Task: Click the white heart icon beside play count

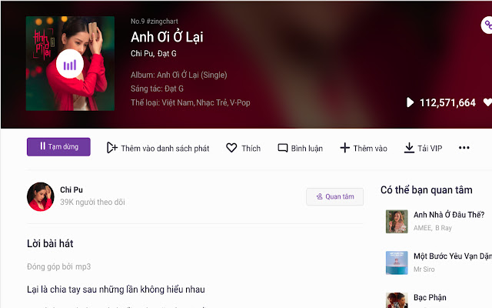Action: (x=488, y=102)
